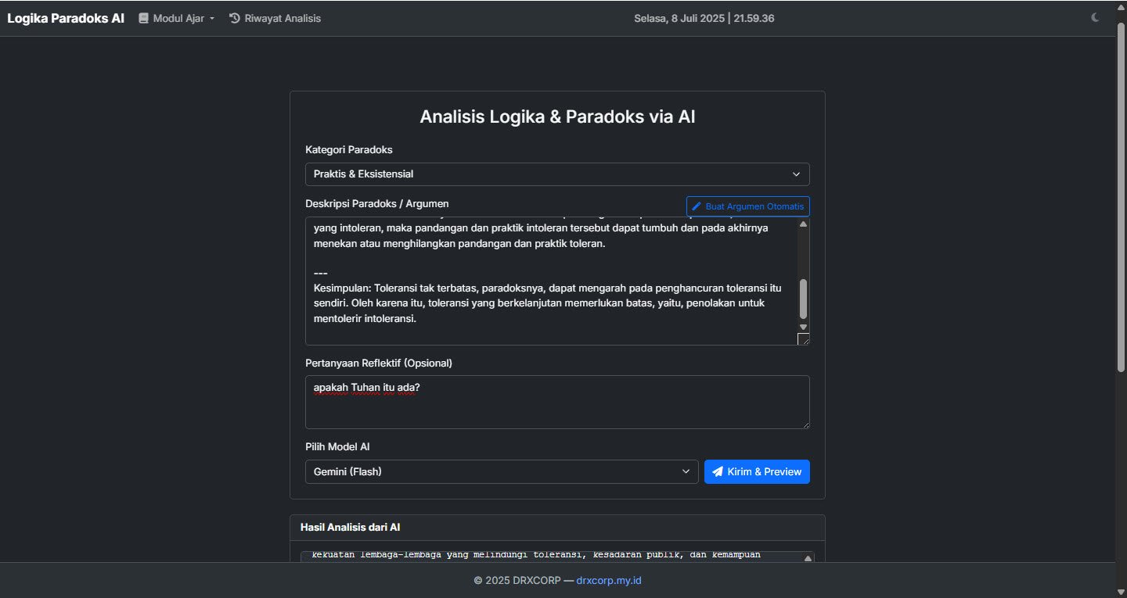Screen dimensions: 1127x598
Task: Click the date and time text
Action: pos(704,18)
